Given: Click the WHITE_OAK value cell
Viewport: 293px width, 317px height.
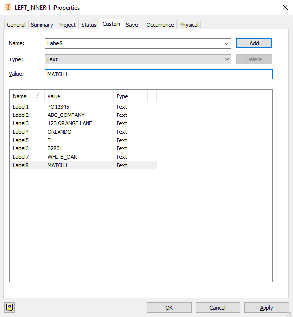Looking at the screenshot, I should click(x=62, y=157).
